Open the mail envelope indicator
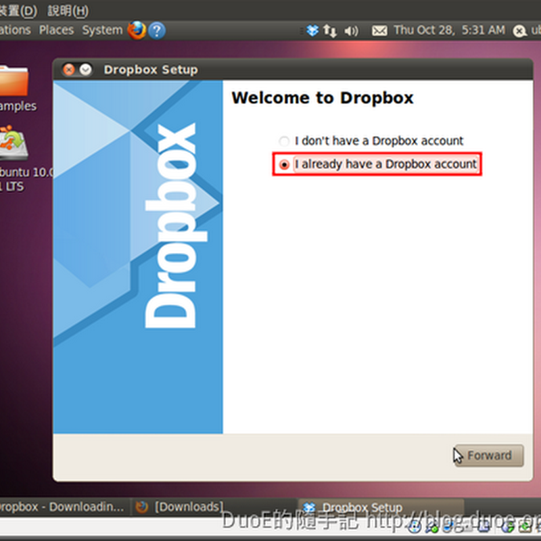 point(379,30)
